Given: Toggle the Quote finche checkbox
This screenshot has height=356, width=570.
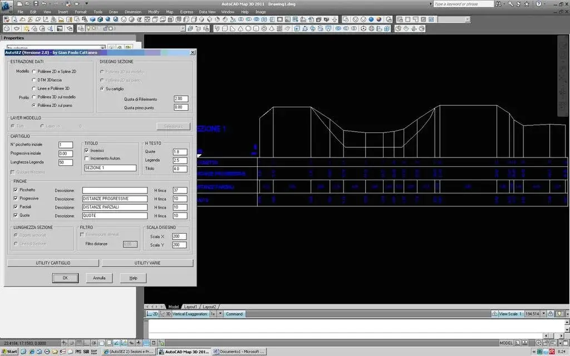Looking at the screenshot, I should coord(16,215).
